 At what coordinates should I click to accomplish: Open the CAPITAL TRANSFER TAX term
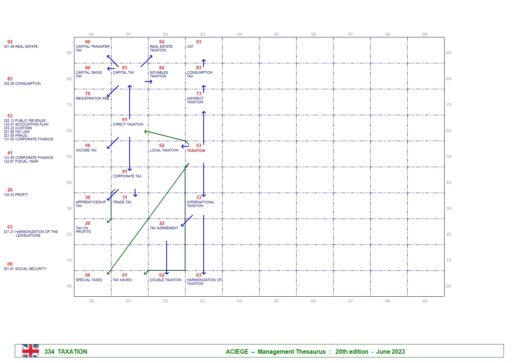point(92,48)
